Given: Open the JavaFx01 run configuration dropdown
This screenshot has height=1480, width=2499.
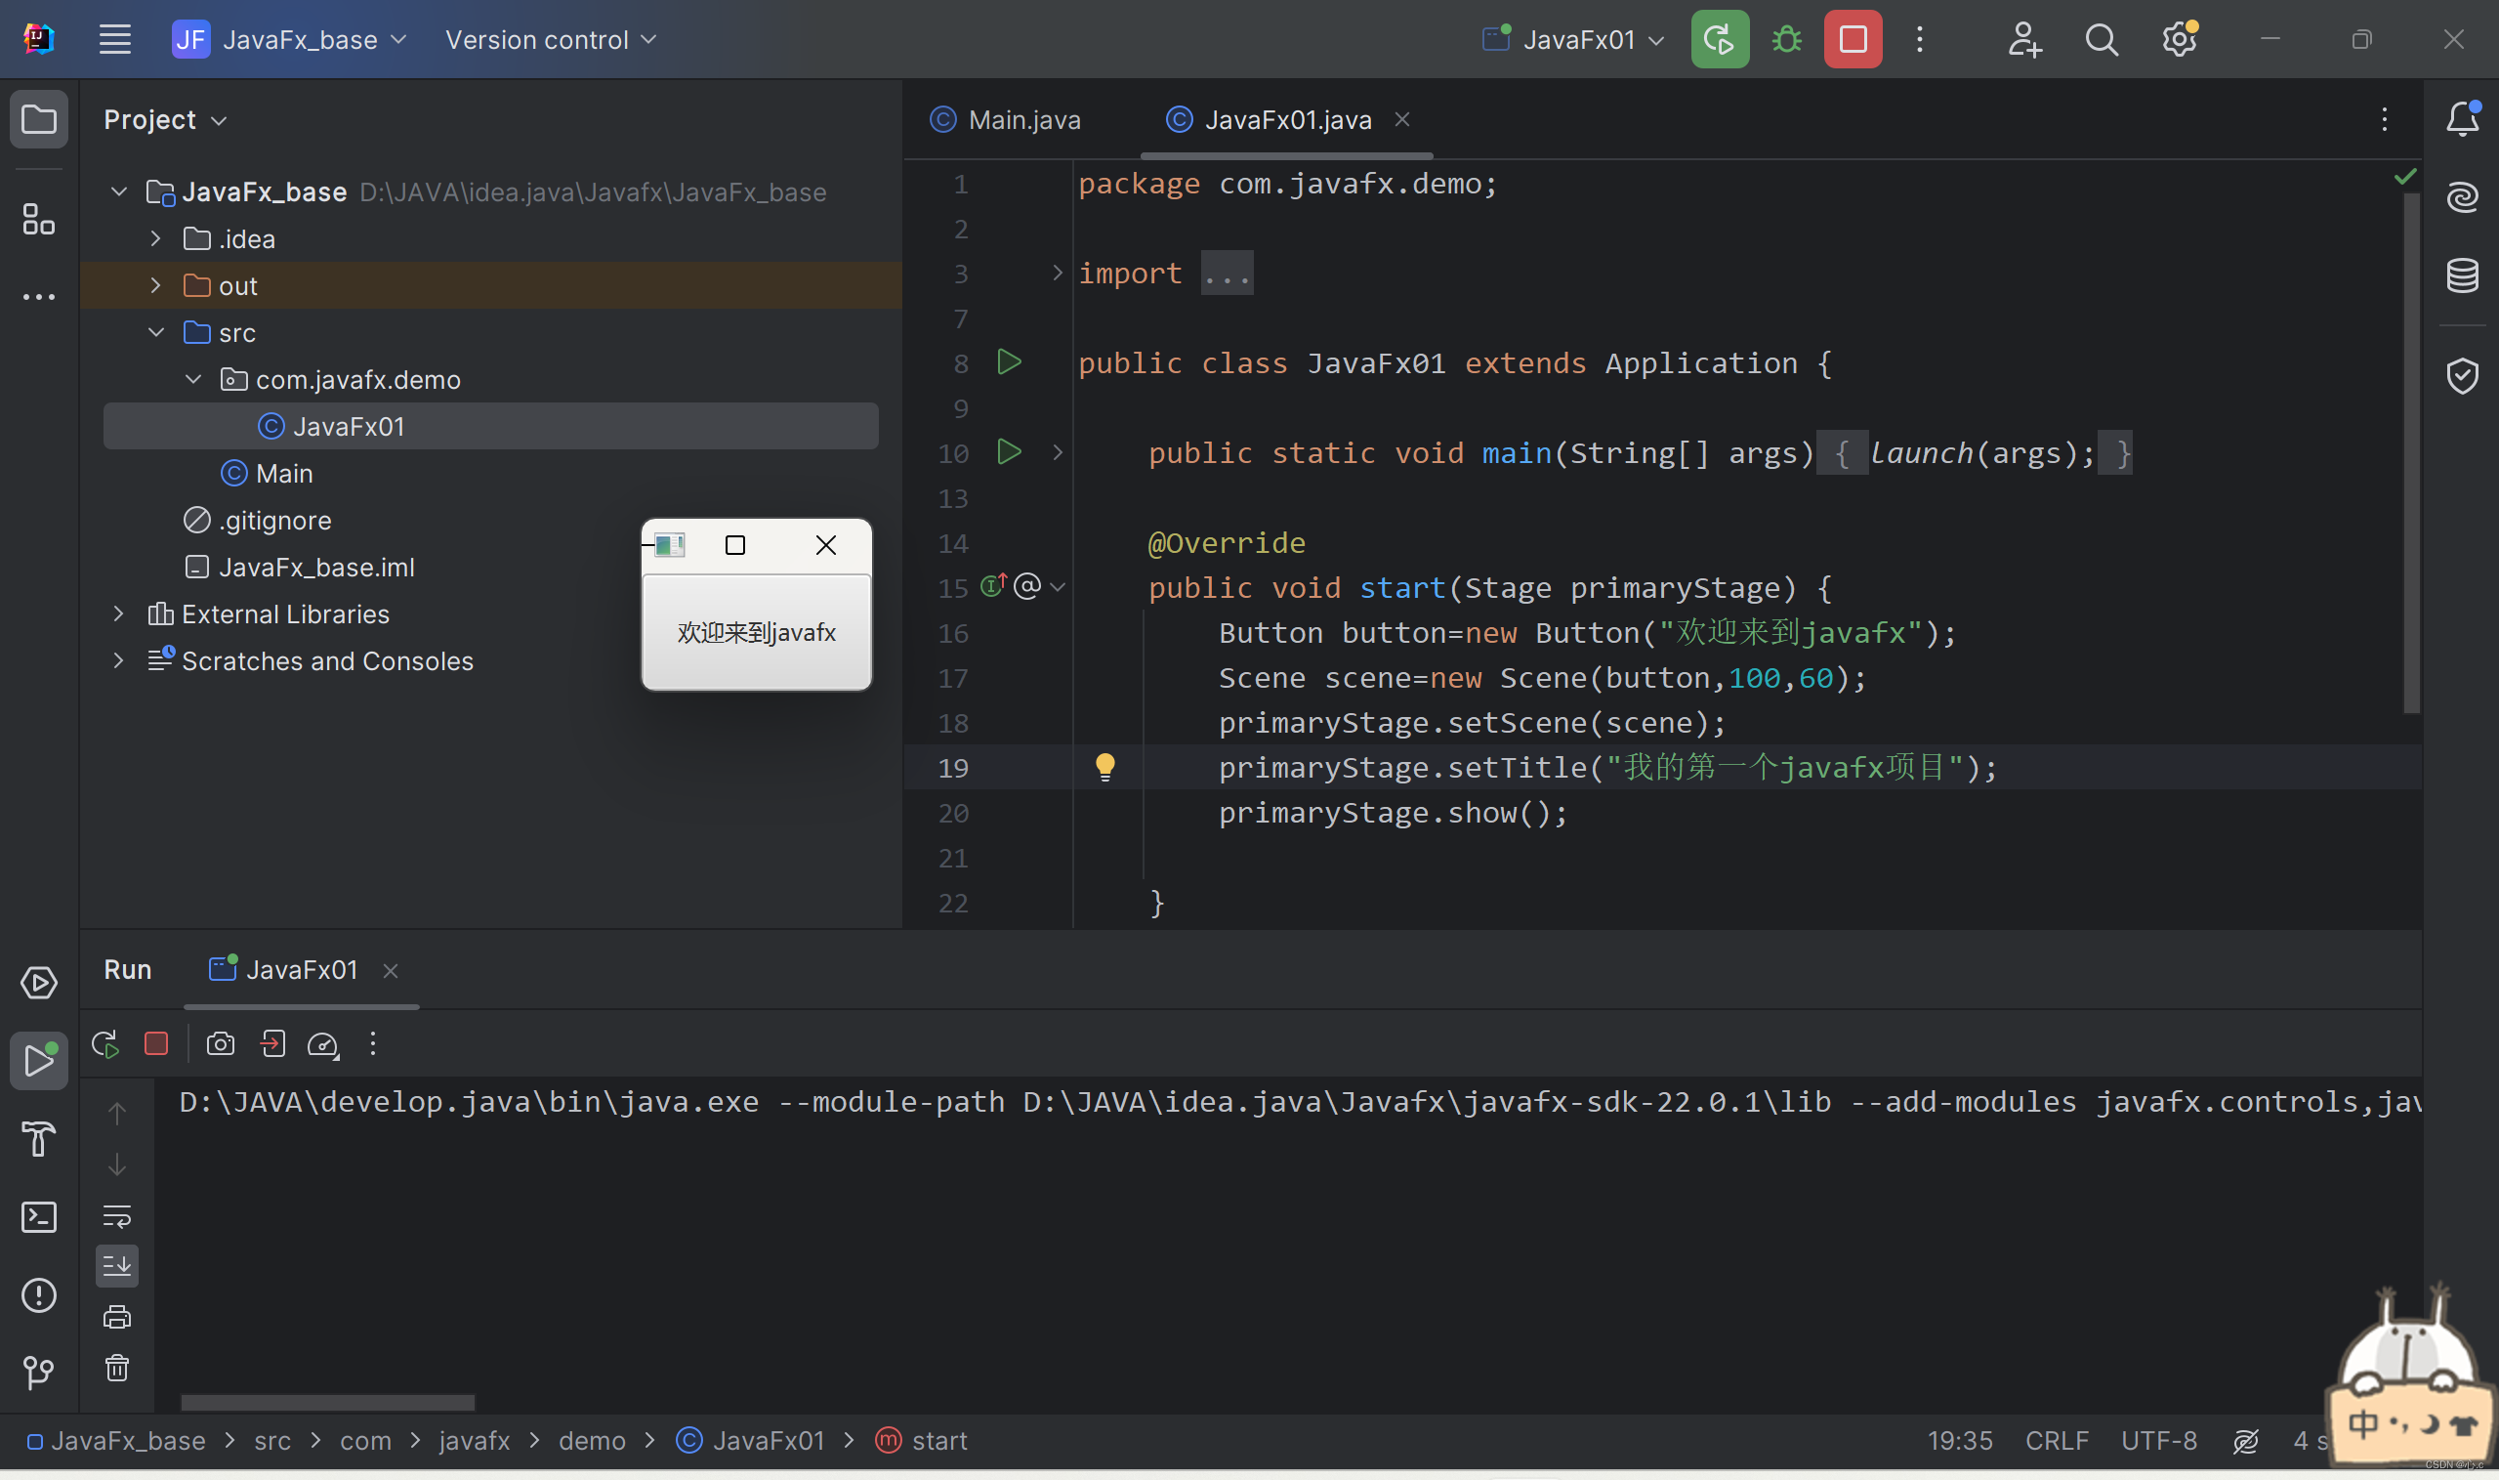Looking at the screenshot, I should (1573, 40).
